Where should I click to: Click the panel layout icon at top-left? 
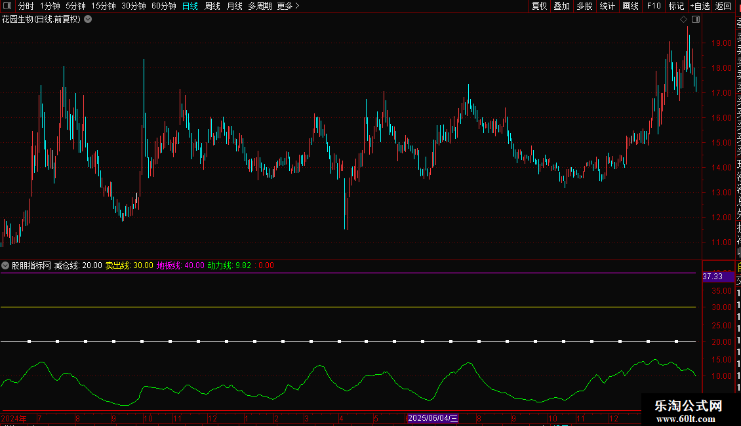pyautogui.click(x=7, y=6)
